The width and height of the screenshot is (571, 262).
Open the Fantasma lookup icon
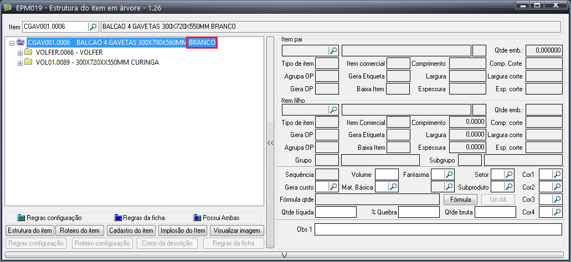[449, 175]
